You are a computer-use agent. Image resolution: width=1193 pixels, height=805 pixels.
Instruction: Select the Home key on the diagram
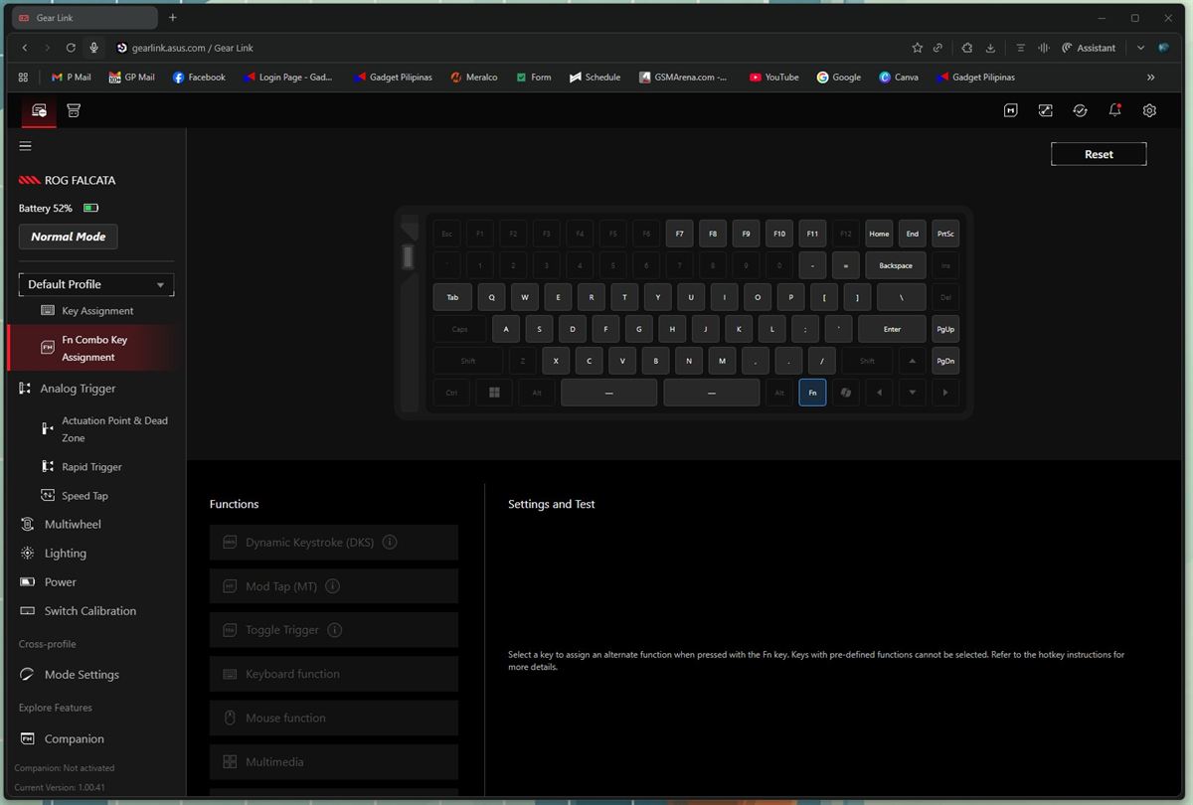coord(879,234)
